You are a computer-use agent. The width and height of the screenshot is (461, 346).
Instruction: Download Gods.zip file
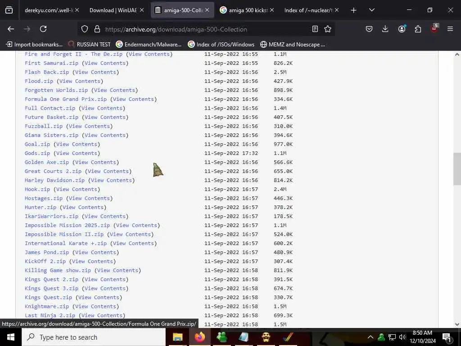pos(37,153)
